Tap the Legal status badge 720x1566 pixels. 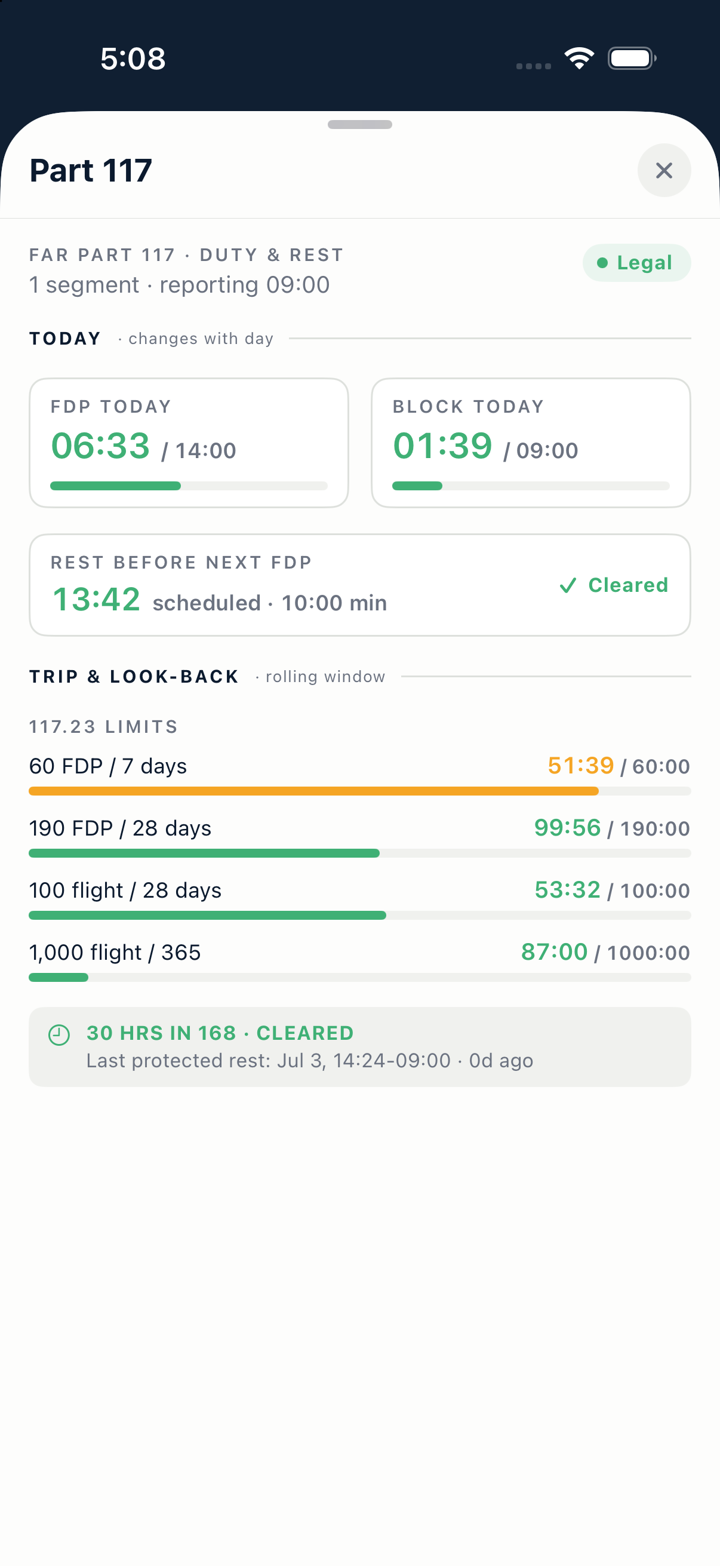pyautogui.click(x=636, y=263)
